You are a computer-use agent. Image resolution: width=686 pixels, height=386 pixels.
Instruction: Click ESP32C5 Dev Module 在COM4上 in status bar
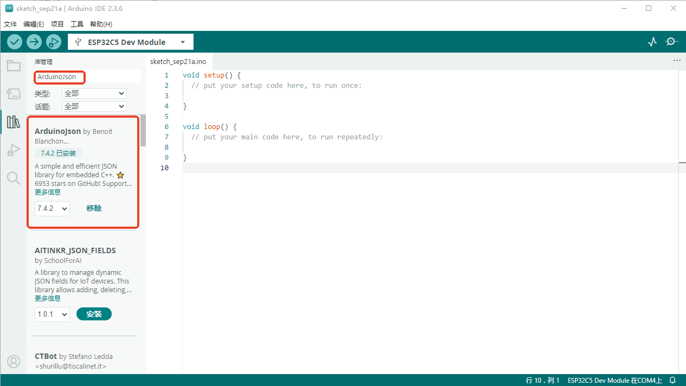(x=615, y=381)
